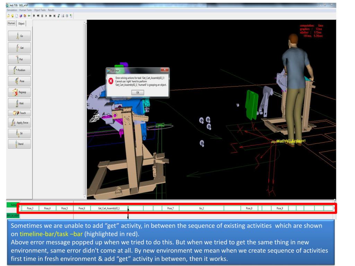Select the Pose task button
The width and height of the screenshot is (355, 266).
pyautogui.click(x=19, y=81)
